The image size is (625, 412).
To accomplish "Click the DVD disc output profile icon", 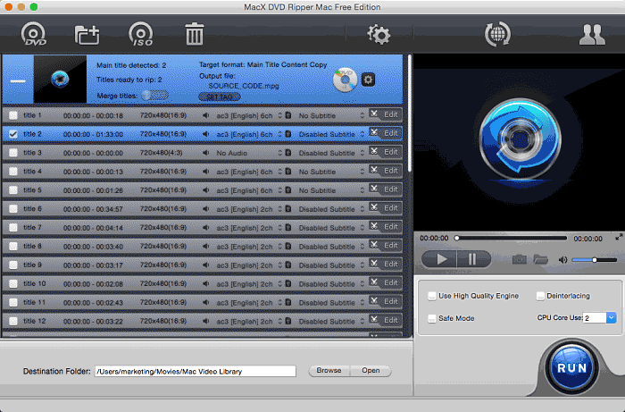I will point(345,80).
